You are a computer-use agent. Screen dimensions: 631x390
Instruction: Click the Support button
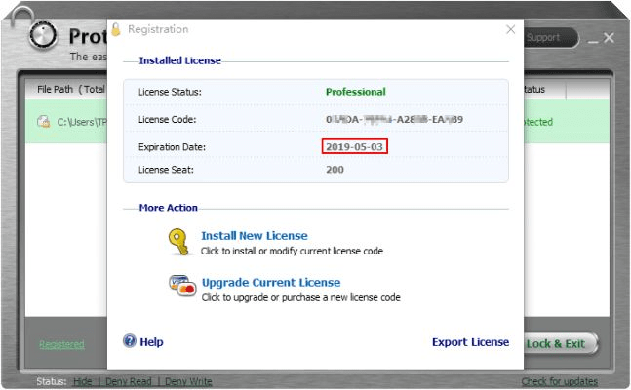546,38
